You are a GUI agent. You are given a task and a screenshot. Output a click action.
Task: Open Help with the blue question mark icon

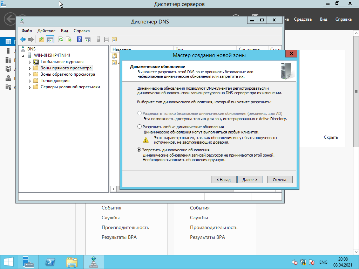pos(79,40)
